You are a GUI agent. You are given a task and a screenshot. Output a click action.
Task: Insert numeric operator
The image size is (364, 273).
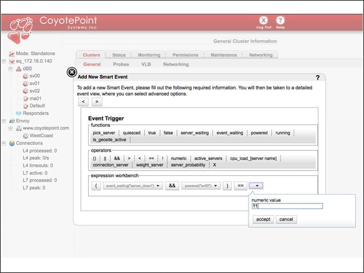tap(179, 158)
